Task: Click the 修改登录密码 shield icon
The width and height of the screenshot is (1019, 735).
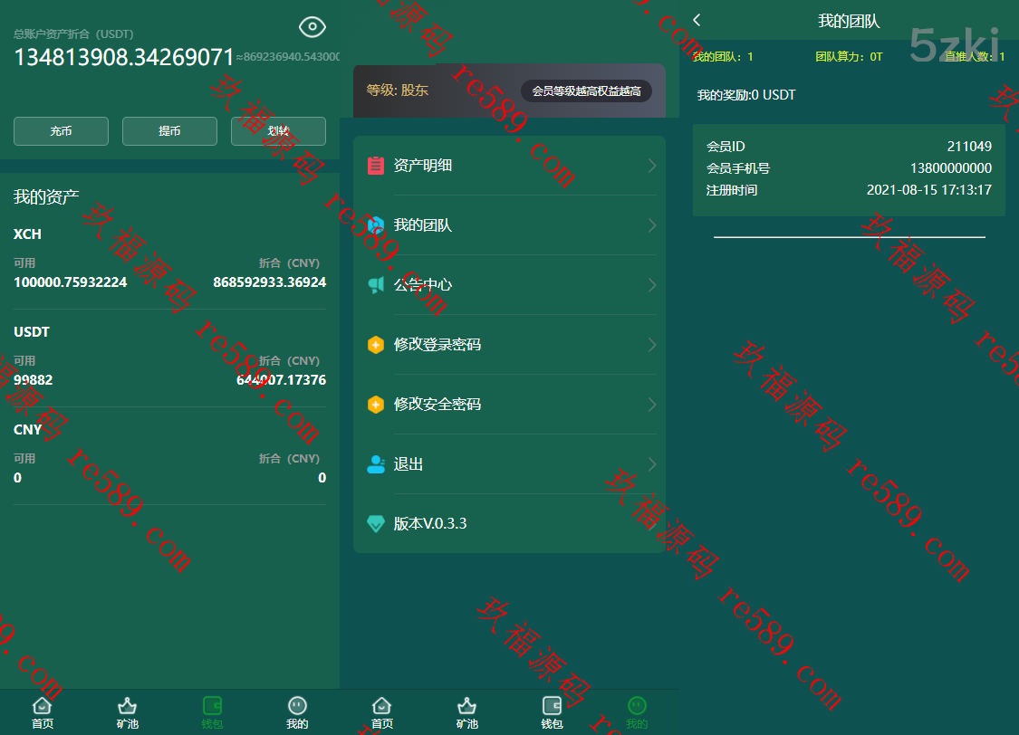Action: 376,345
